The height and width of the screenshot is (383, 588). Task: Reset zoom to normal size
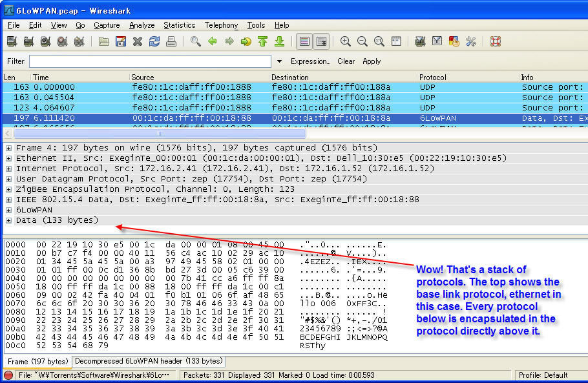point(379,41)
